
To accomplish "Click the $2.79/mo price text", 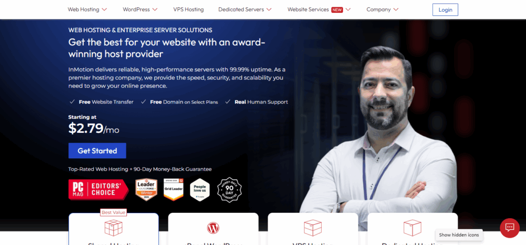I will click(x=93, y=129).
